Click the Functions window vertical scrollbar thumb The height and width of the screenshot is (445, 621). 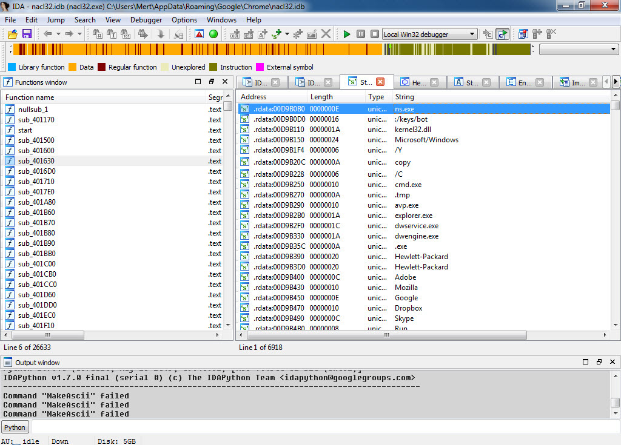point(228,106)
